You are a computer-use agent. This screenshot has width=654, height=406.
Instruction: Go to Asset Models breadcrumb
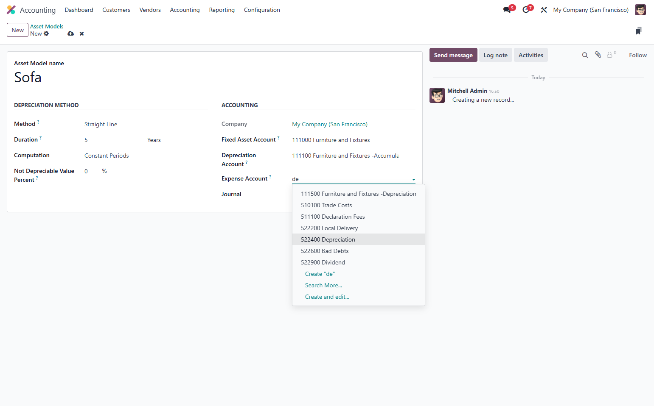pos(47,26)
